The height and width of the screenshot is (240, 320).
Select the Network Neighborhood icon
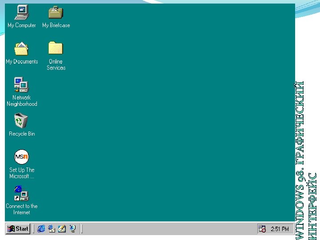[x=21, y=84]
